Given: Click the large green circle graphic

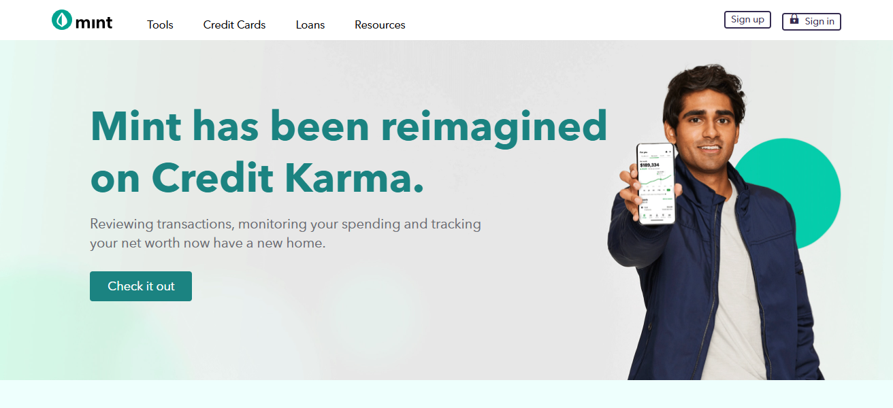Looking at the screenshot, I should click(x=796, y=193).
